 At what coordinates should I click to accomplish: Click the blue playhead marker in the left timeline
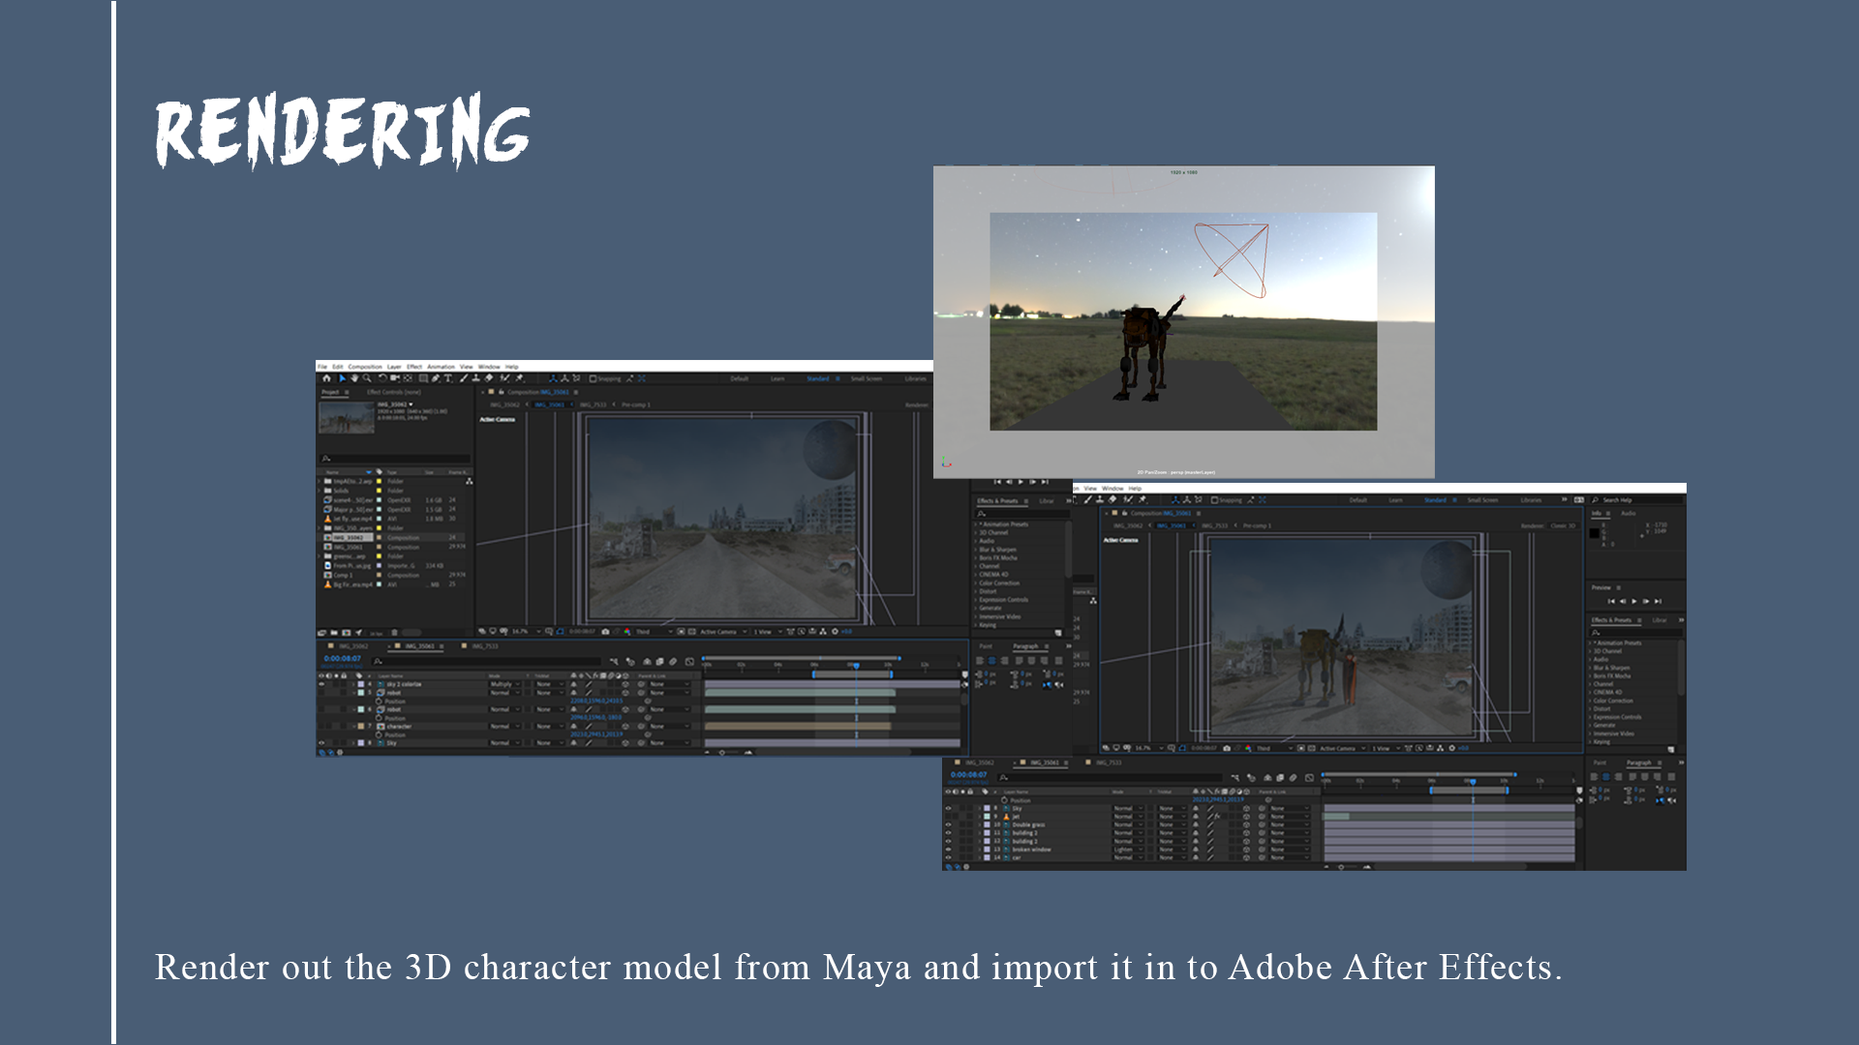tap(856, 665)
